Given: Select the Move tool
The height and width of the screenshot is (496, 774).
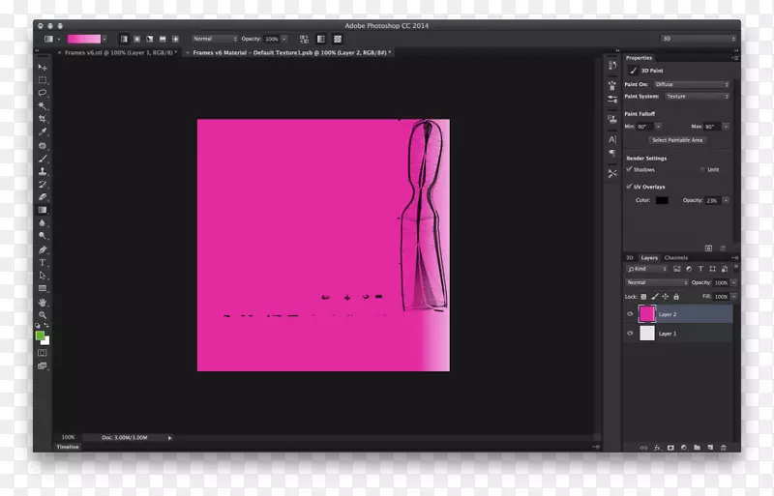Looking at the screenshot, I should (x=43, y=67).
